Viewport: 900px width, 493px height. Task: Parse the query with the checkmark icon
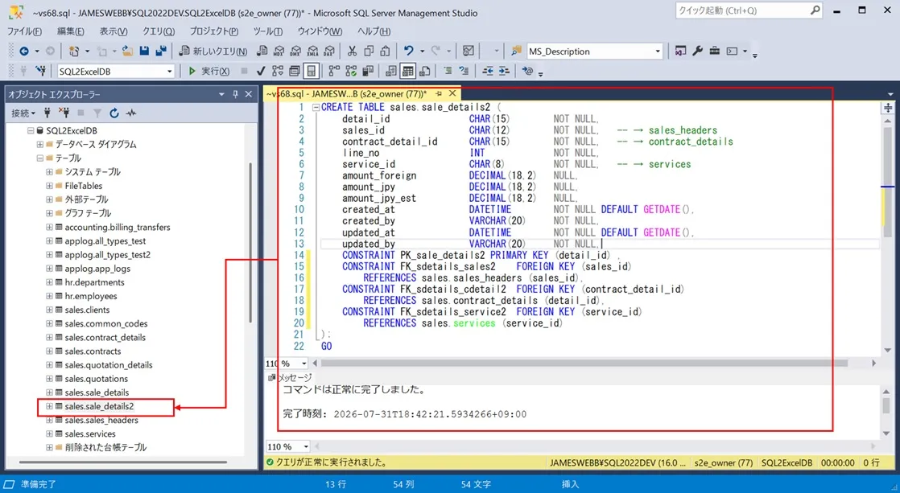pyautogui.click(x=261, y=71)
